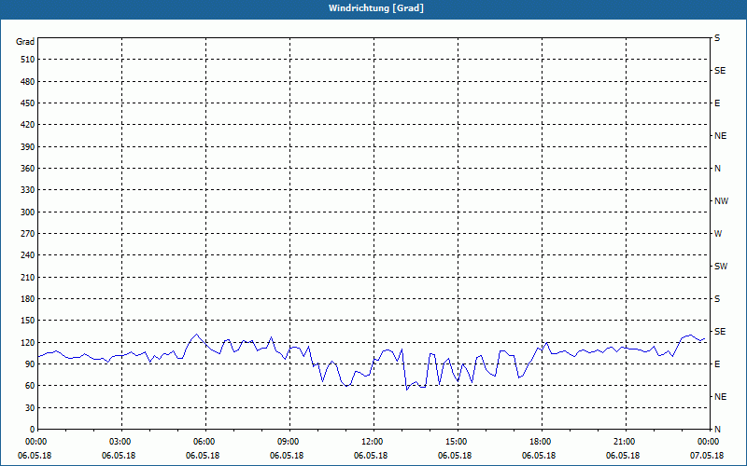Select the 450 y-axis tick label
The image size is (747, 466).
pyautogui.click(x=28, y=103)
